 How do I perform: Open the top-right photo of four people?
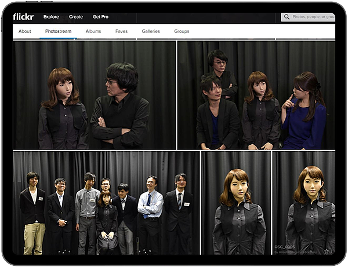pyautogui.click(x=256, y=95)
